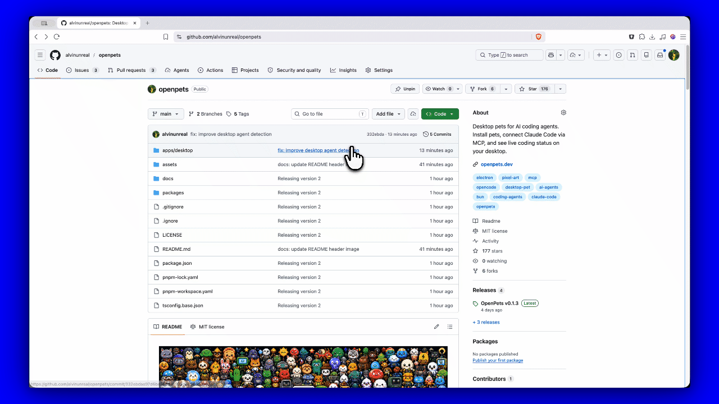
Task: Expand the Watch notifications dropdown
Action: click(x=442, y=89)
